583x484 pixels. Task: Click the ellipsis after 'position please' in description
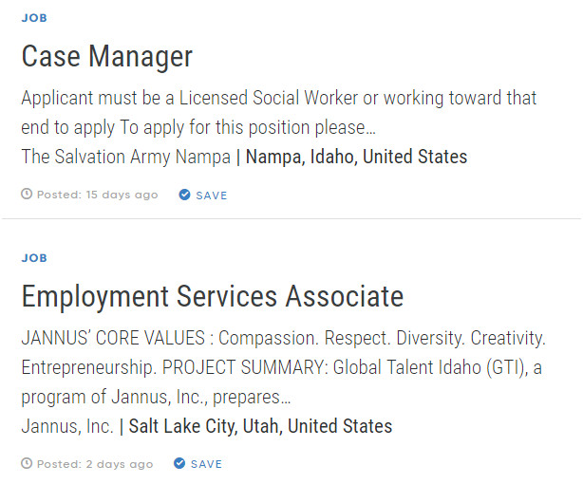click(369, 127)
